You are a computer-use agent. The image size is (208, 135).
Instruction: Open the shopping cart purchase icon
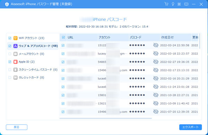(x=166, y=4)
